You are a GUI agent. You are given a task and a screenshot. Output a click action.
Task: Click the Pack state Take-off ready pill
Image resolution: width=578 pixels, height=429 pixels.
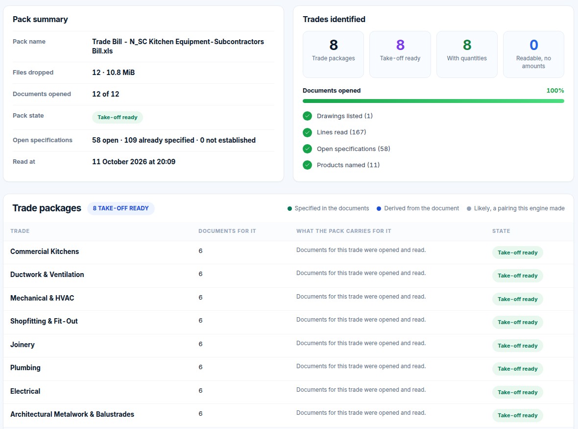coord(117,117)
